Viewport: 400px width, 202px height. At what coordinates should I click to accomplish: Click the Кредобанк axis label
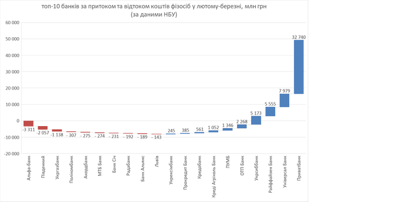(199, 167)
